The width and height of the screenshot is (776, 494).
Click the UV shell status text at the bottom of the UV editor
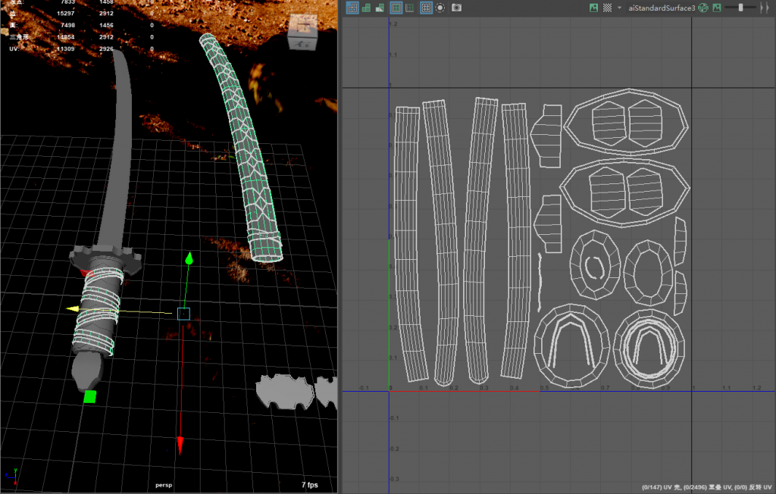707,488
